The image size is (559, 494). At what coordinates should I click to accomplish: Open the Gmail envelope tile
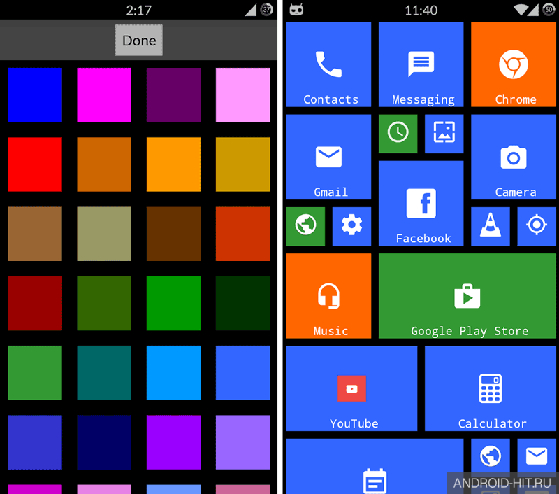point(328,157)
